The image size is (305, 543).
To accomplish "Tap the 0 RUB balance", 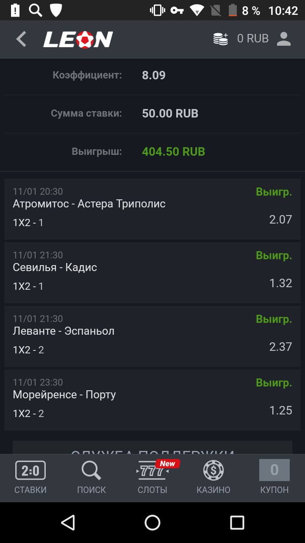I will click(253, 39).
